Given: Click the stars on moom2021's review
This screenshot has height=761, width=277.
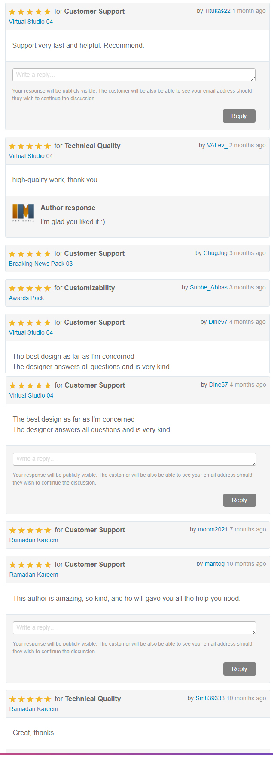Looking at the screenshot, I should [x=30, y=530].
